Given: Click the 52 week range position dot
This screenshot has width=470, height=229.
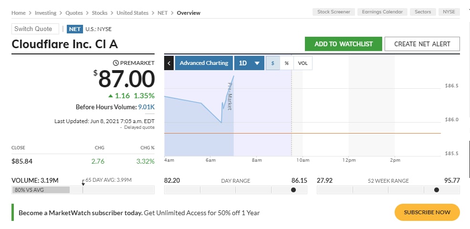Looking at the screenshot, I should tap(437, 190).
